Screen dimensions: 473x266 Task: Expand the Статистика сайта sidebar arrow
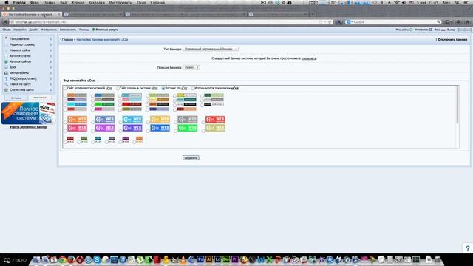tap(51, 90)
